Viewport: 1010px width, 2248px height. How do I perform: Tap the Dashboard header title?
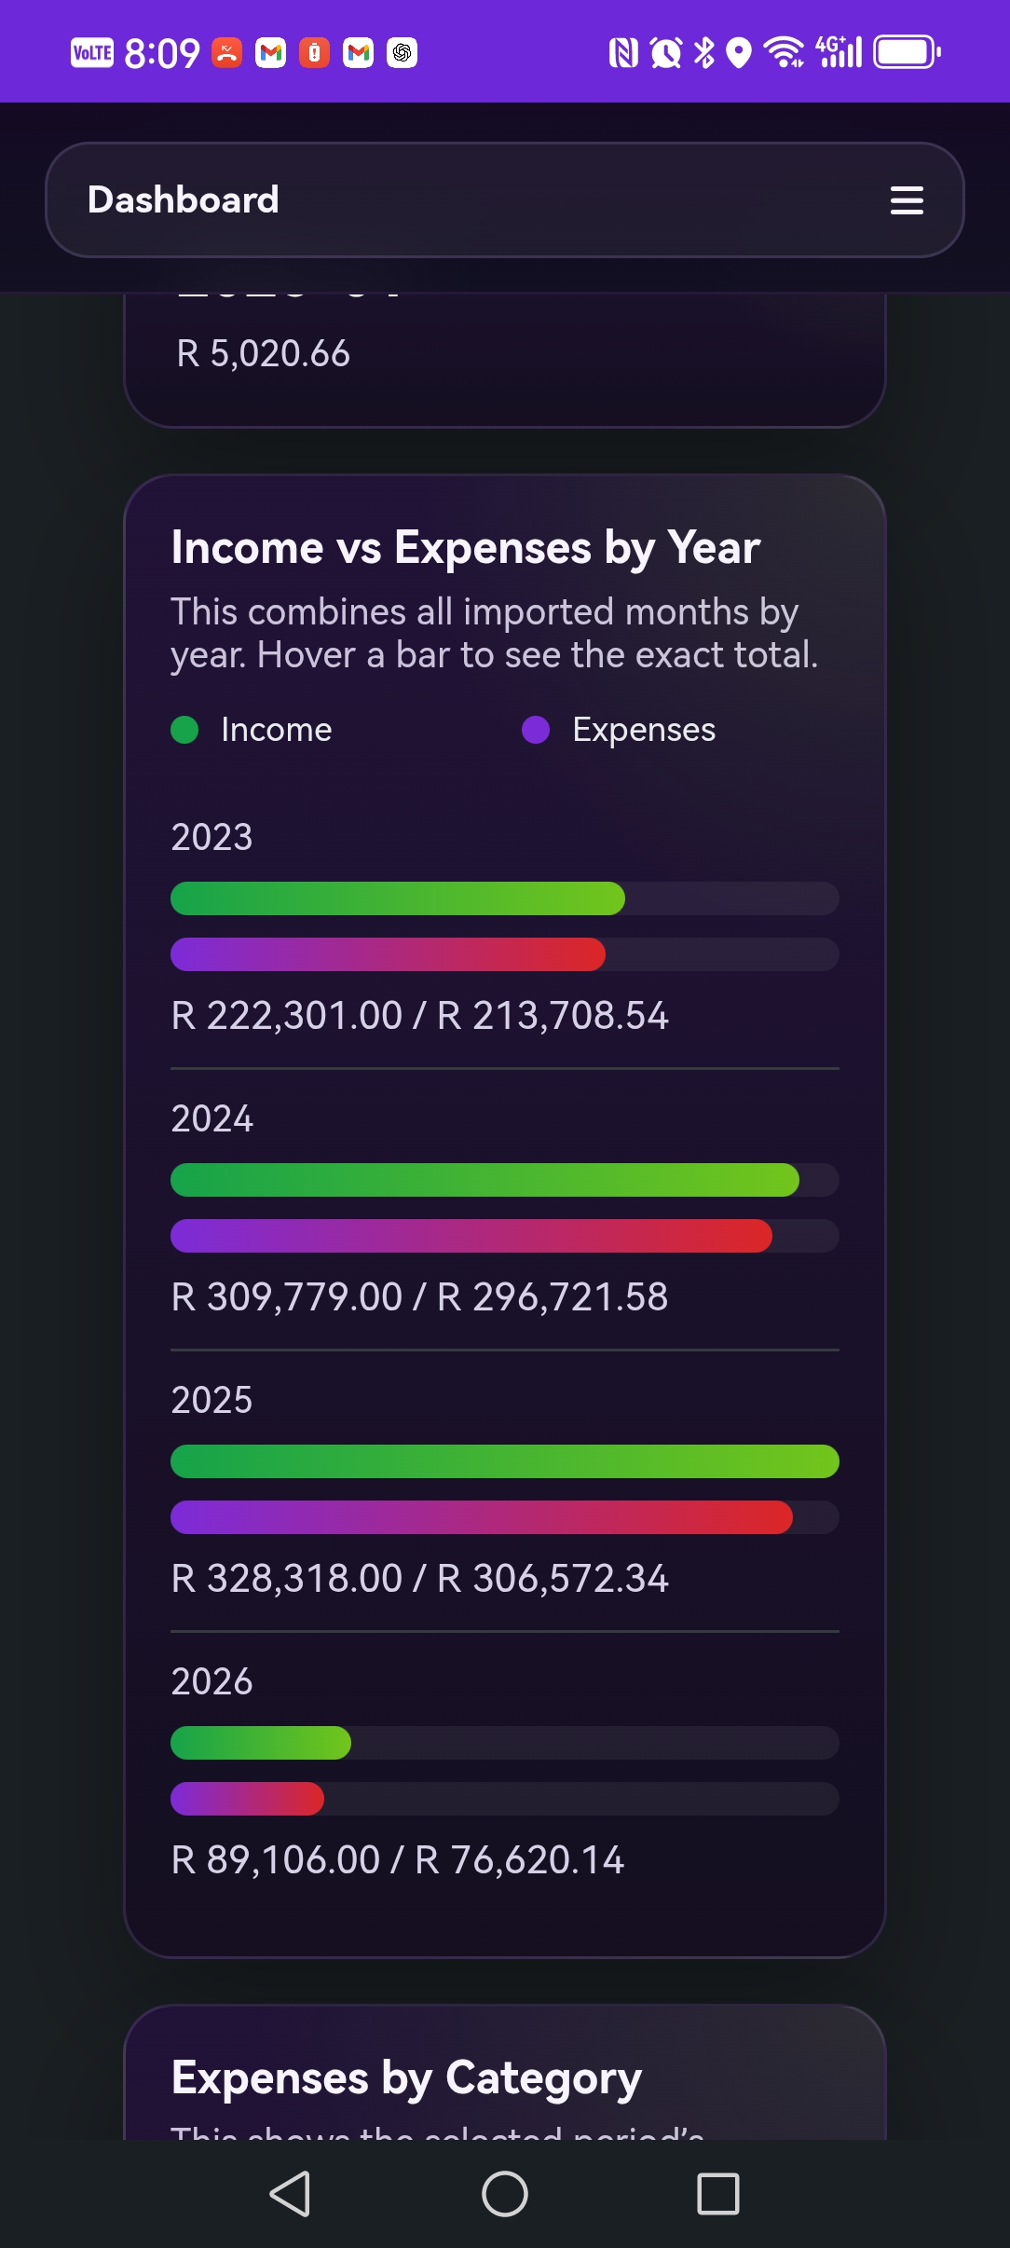[x=184, y=200]
